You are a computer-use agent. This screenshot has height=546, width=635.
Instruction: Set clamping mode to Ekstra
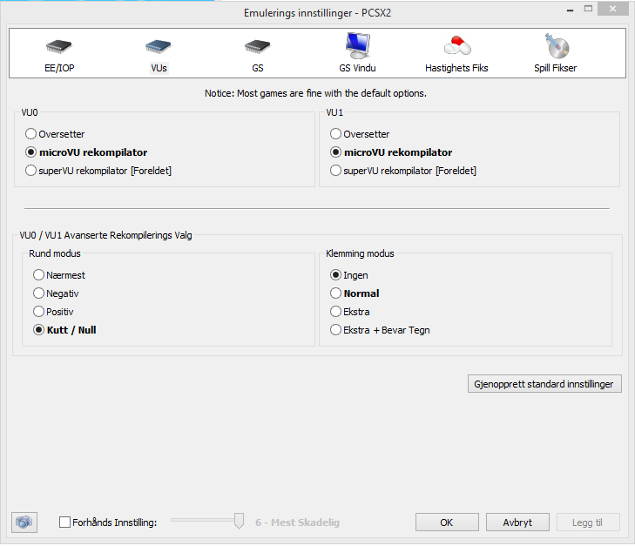tap(350, 312)
